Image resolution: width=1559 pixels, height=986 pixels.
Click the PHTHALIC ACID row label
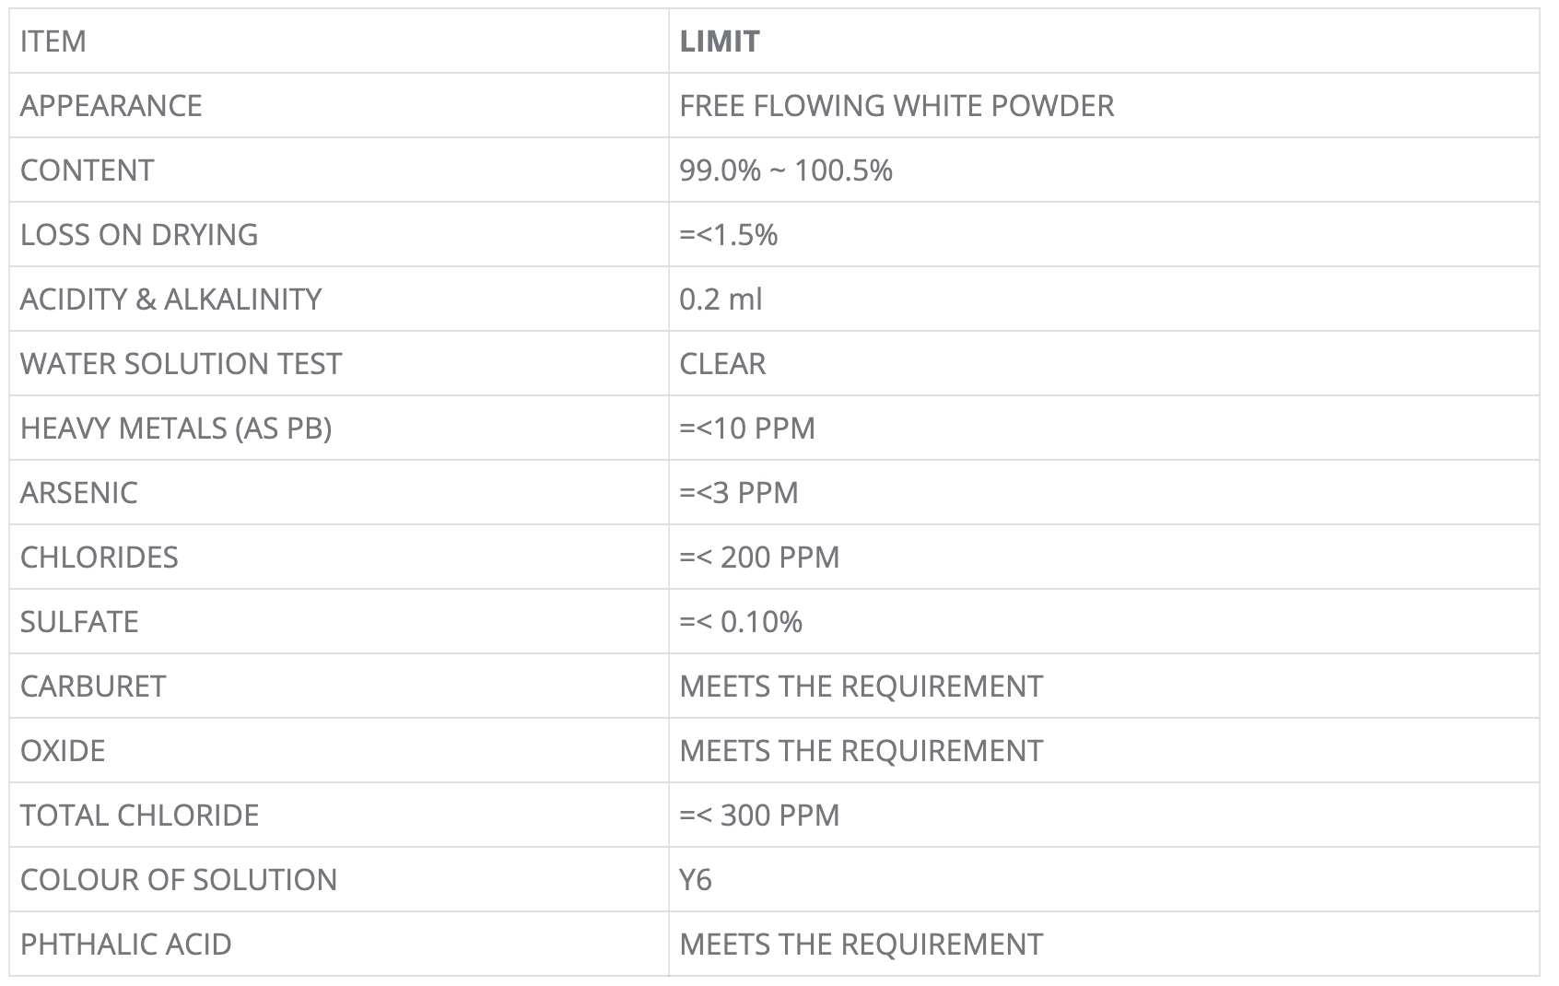click(x=126, y=945)
